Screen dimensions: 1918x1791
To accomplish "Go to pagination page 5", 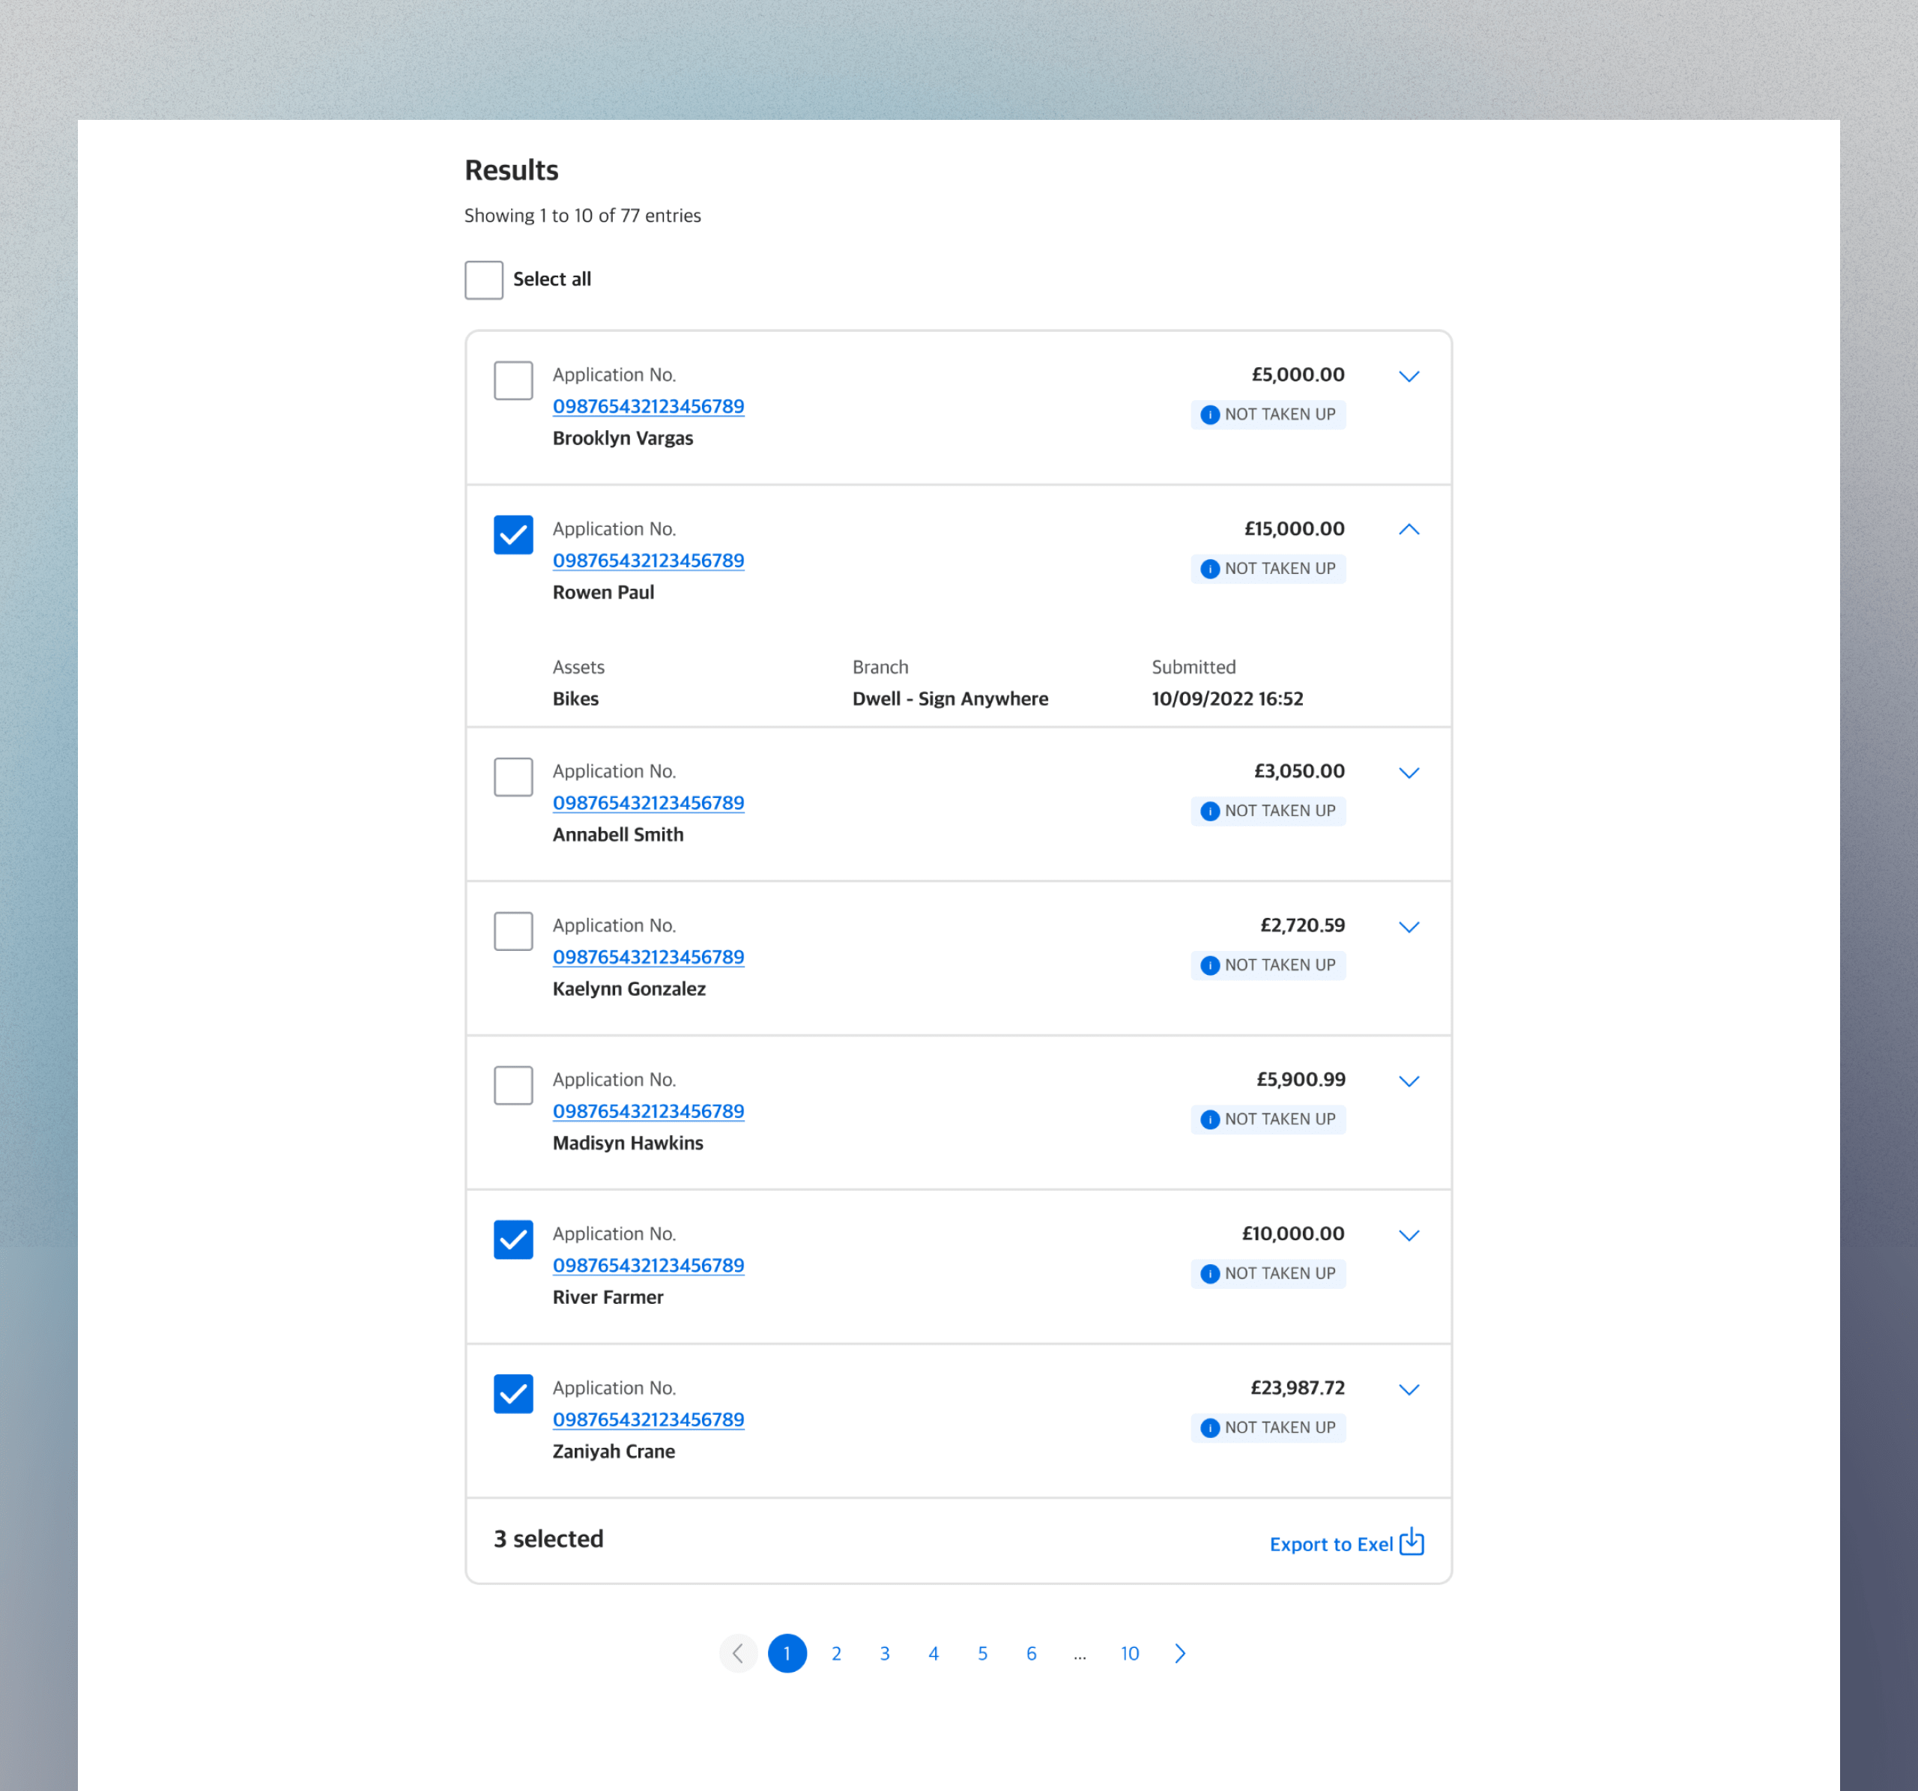I will pyautogui.click(x=982, y=1654).
